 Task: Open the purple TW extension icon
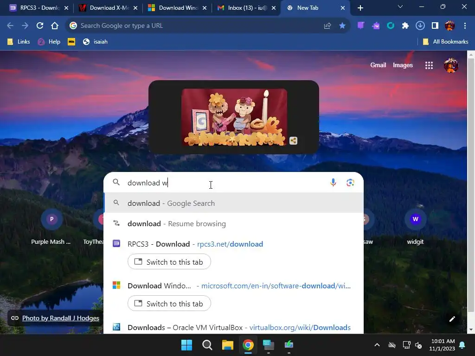pyautogui.click(x=376, y=26)
